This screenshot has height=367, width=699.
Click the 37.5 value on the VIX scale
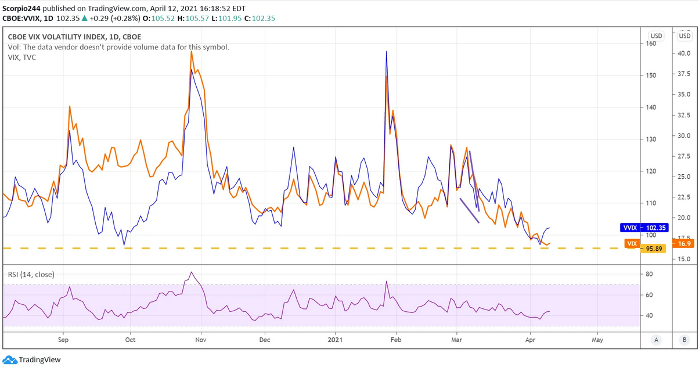tap(684, 74)
